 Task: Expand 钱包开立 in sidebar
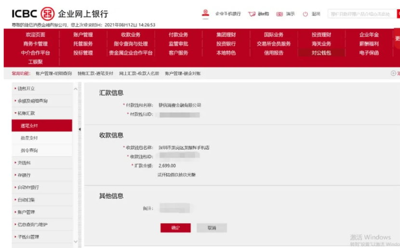[x=42, y=89]
